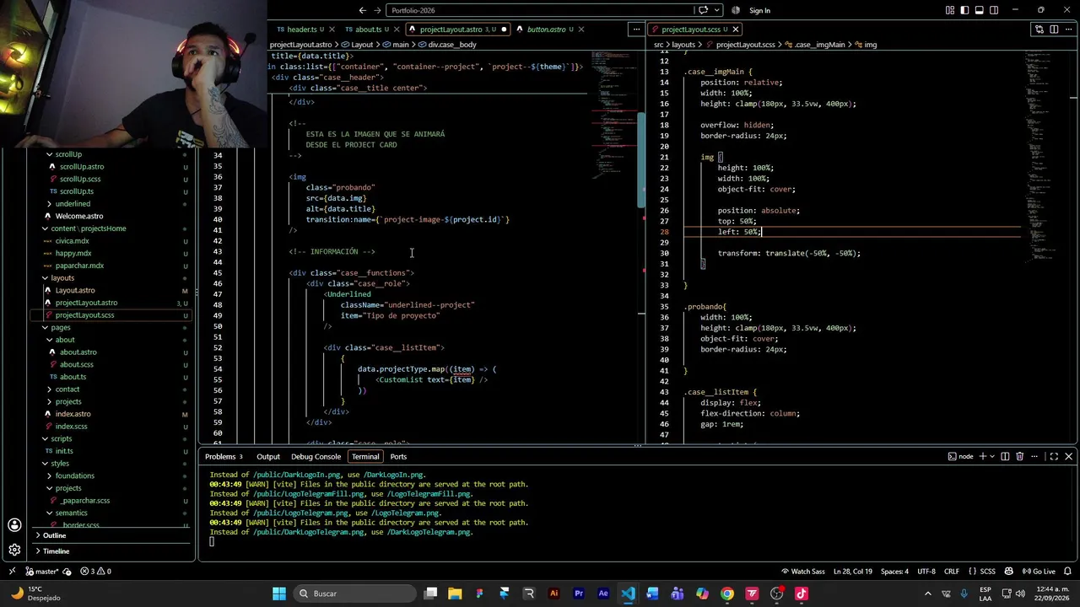Screen dimensions: 1080x607
Task: Switch to the Debug Console tab
Action: coord(316,456)
